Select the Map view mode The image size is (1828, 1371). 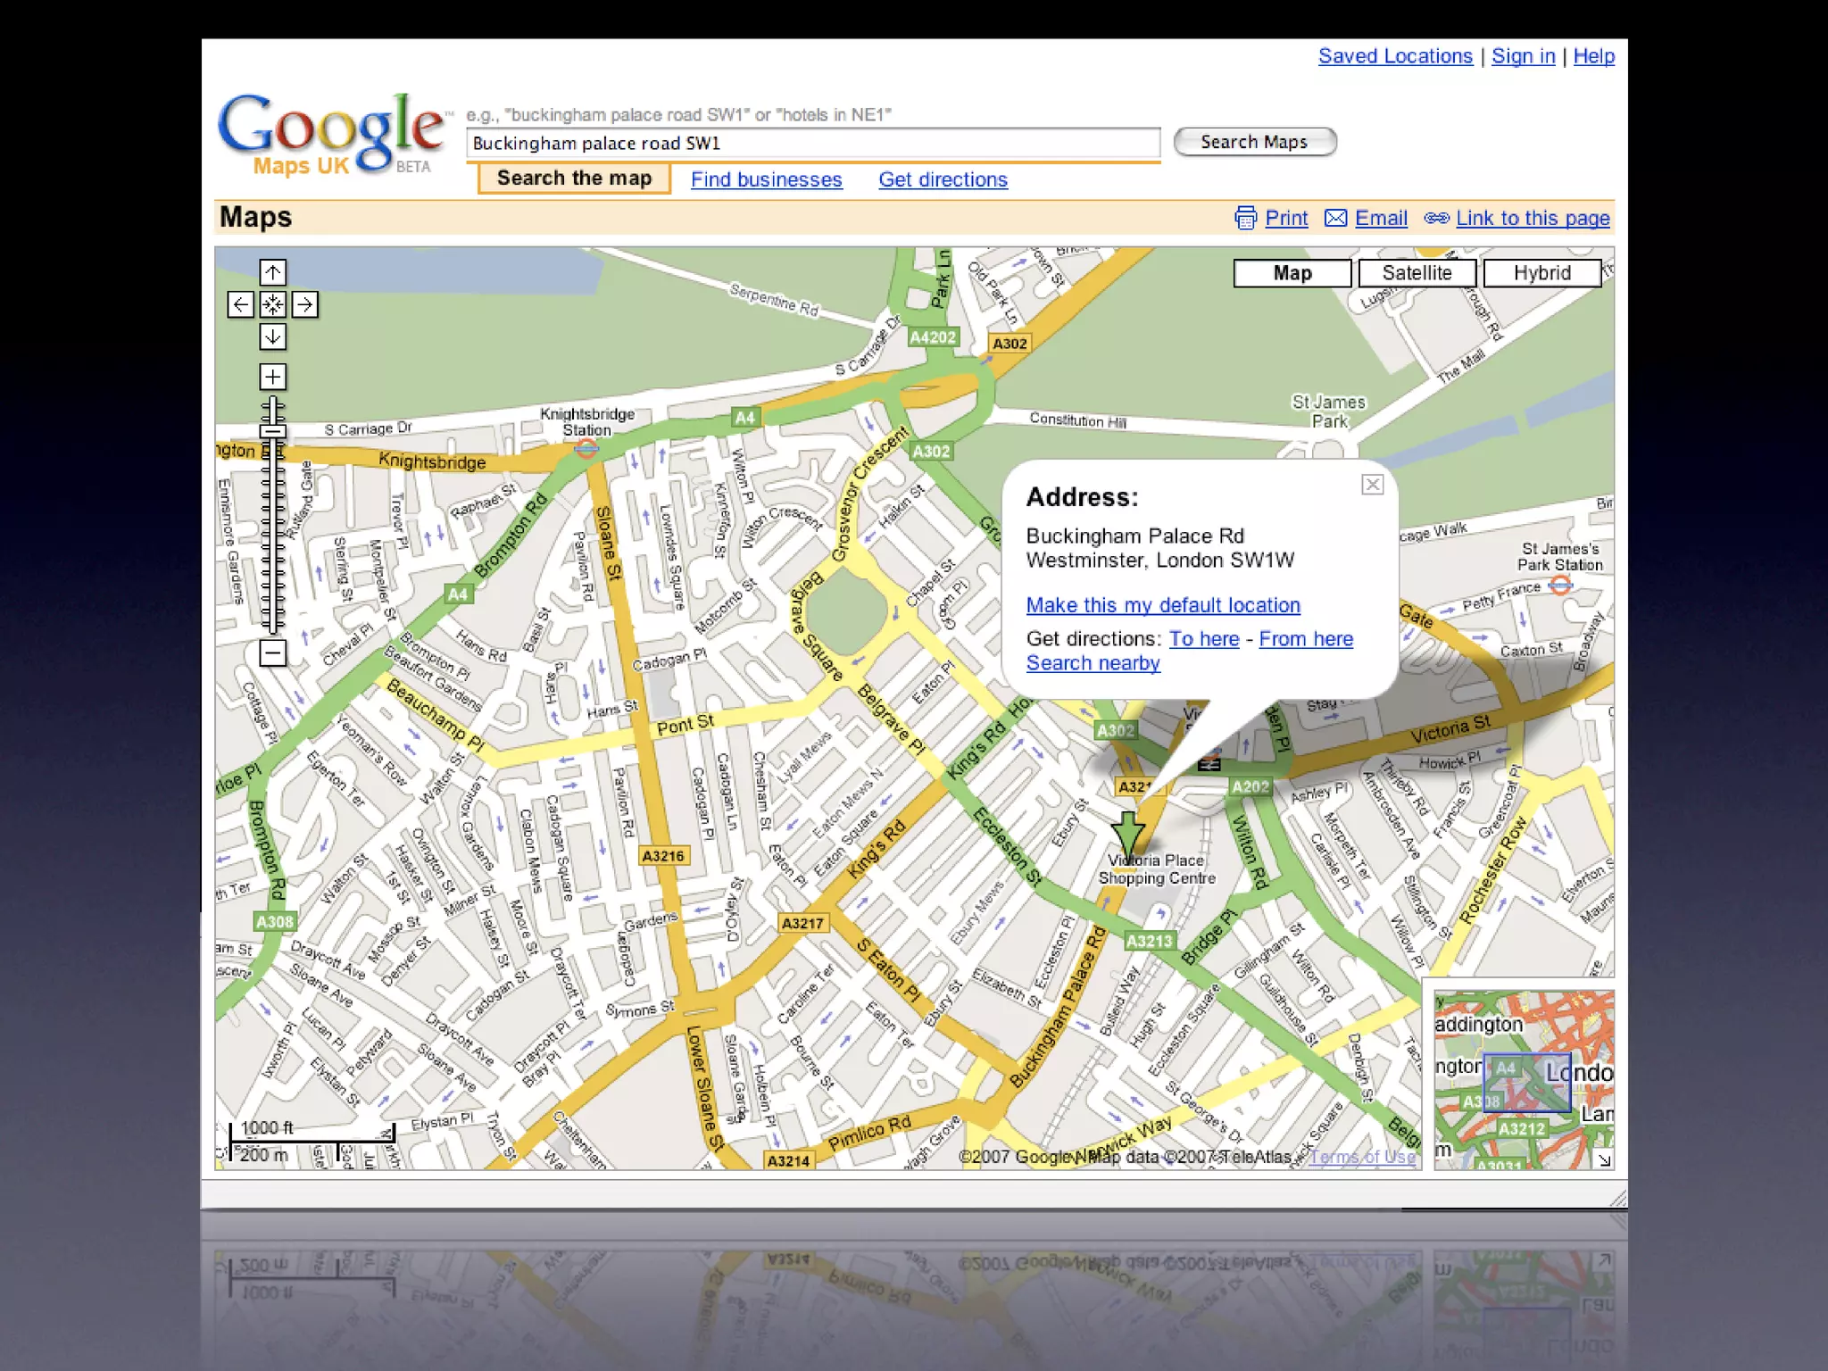[x=1292, y=273]
